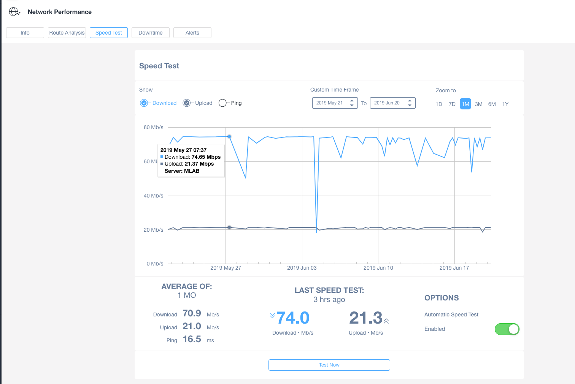This screenshot has height=384, width=575.
Task: Switch to the Route Analysis tab
Action: coord(67,33)
